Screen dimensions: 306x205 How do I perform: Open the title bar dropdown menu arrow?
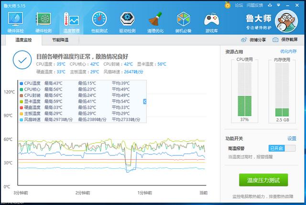point(280,5)
